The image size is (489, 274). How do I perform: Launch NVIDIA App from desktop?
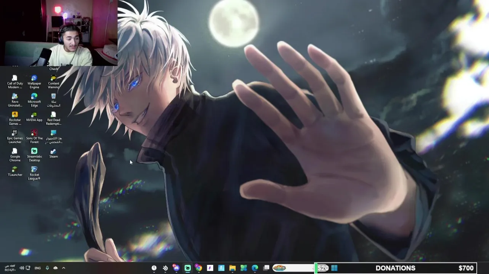[x=34, y=117]
